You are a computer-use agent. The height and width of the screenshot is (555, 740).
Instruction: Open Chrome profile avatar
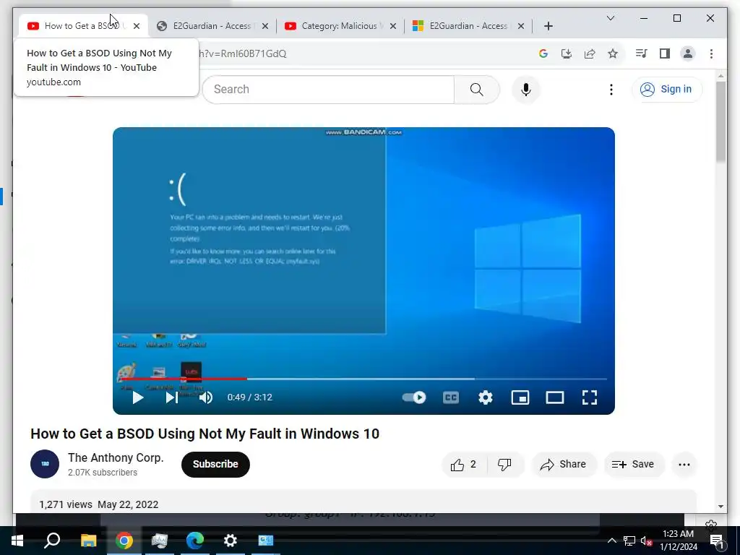[x=688, y=53]
